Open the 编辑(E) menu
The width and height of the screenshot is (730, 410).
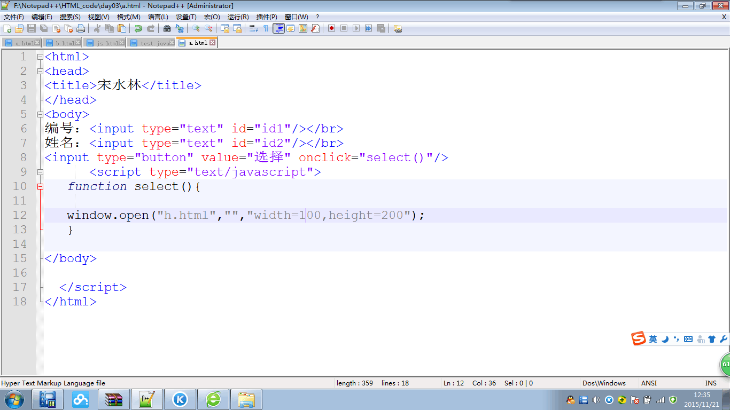[42, 17]
